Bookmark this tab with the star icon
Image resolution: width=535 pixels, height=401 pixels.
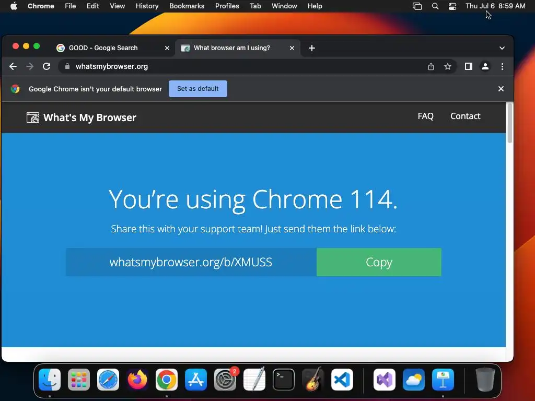[448, 66]
